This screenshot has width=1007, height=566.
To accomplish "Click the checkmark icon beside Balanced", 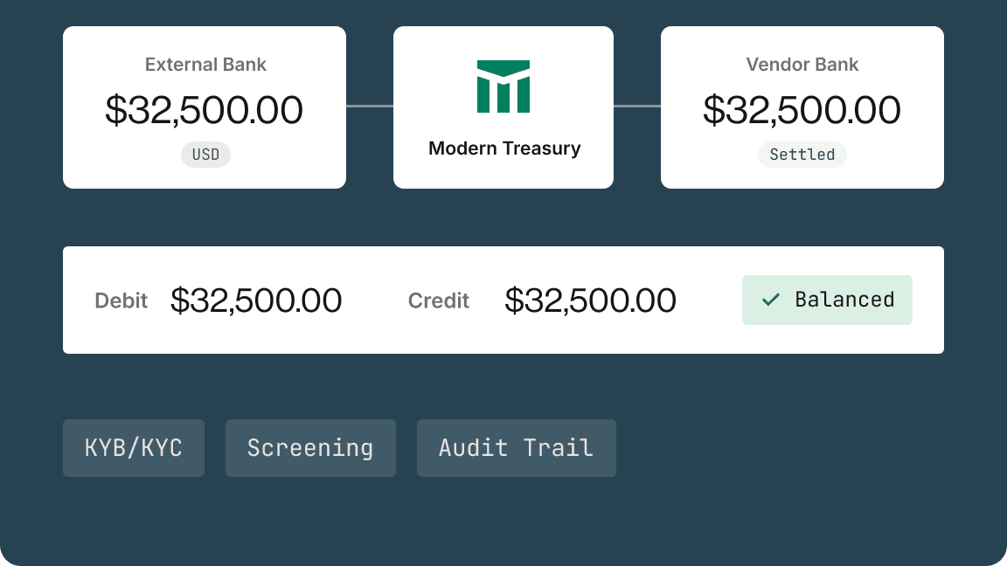I will click(771, 300).
